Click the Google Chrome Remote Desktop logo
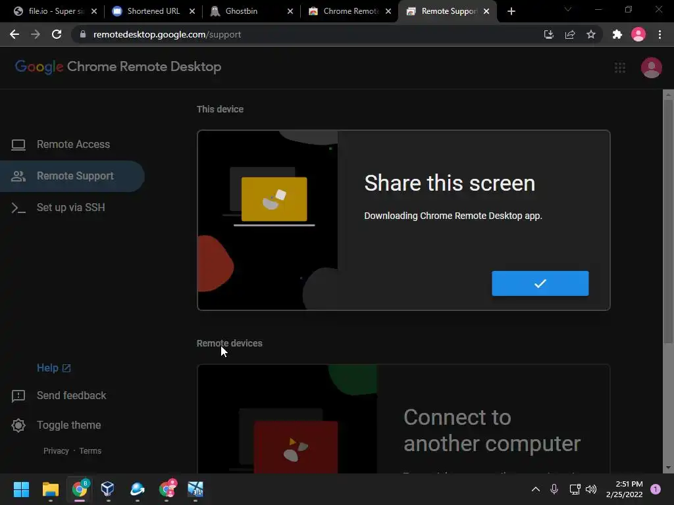Screen dimensions: 674x505 (118, 67)
